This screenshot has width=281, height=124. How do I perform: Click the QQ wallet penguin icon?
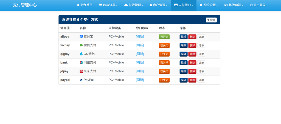[x=81, y=54]
